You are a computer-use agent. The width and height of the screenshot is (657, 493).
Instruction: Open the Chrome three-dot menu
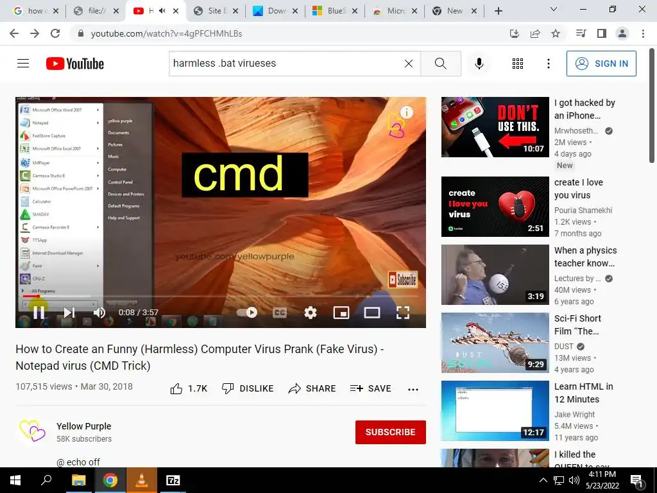point(643,33)
